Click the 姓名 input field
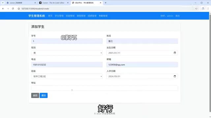Image resolution: width=211 pixels, height=118 pixels. [142, 41]
